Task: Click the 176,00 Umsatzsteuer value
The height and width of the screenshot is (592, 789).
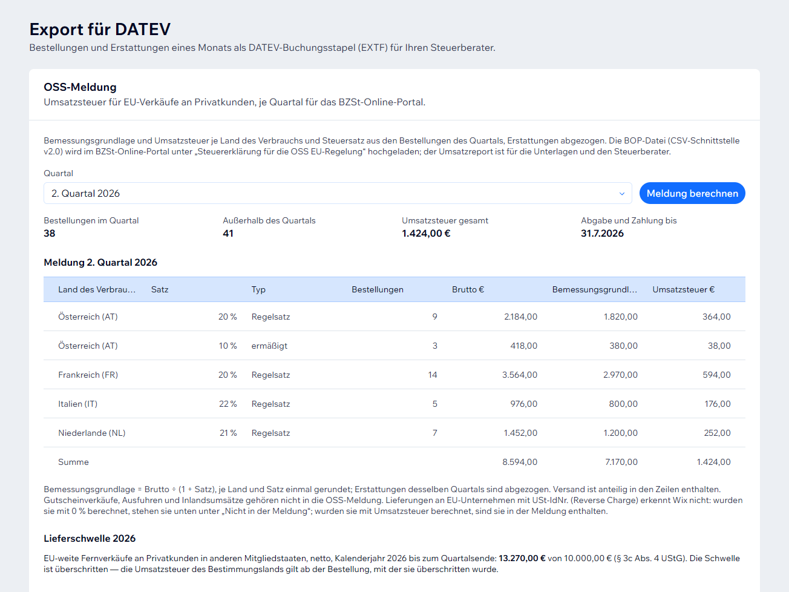Action: point(718,404)
